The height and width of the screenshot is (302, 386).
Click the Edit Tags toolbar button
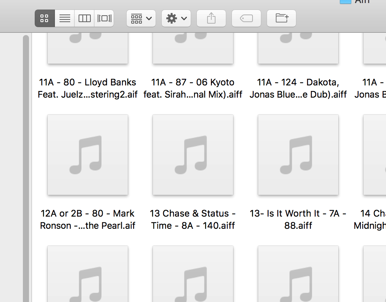tap(246, 18)
